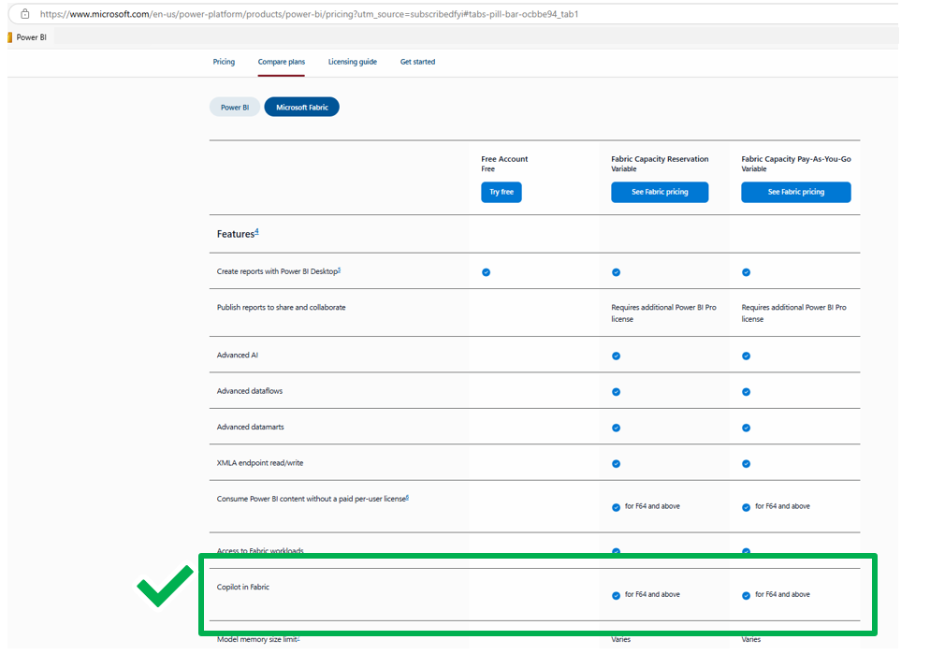Screen dimensions: 930x669
Task: Click Capacity Reservation checkmark for Advanced dataflows
Action: coord(617,392)
